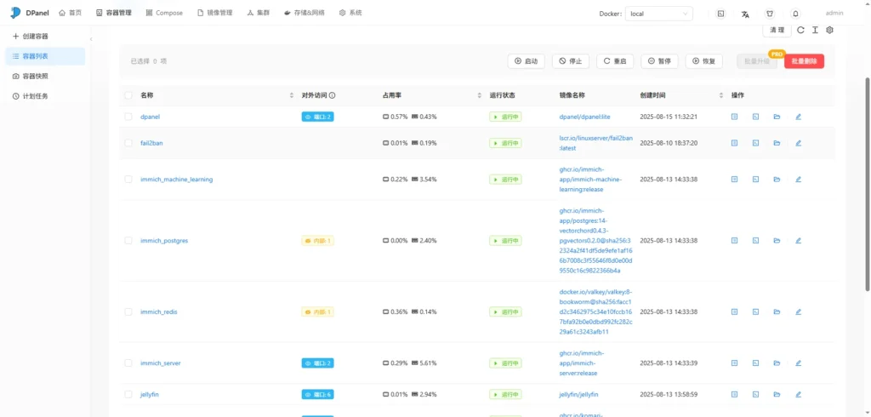This screenshot has width=871, height=417.
Task: Open notifications bell
Action: [796, 14]
